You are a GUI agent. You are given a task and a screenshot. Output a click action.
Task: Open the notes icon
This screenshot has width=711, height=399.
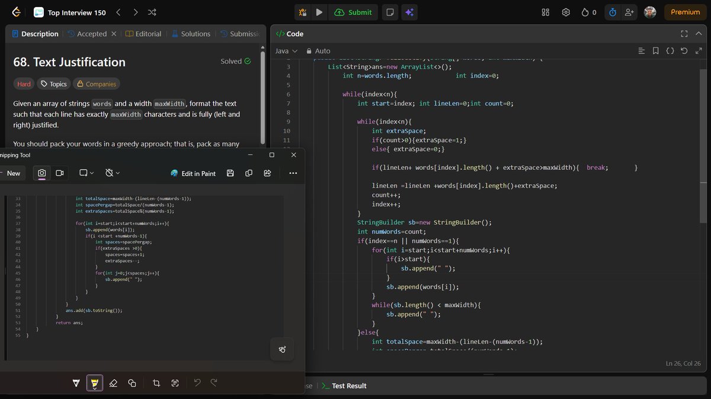[390, 12]
